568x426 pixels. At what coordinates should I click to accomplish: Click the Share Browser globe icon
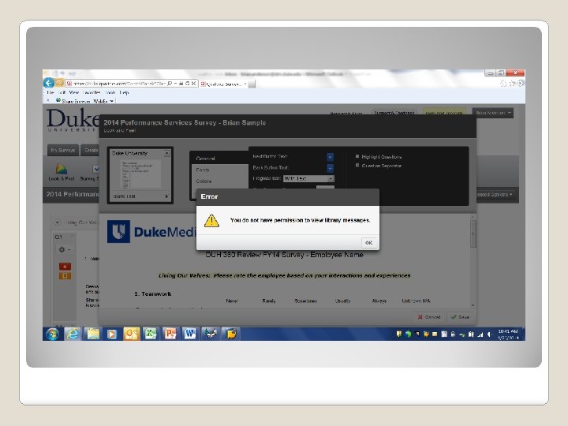click(58, 100)
